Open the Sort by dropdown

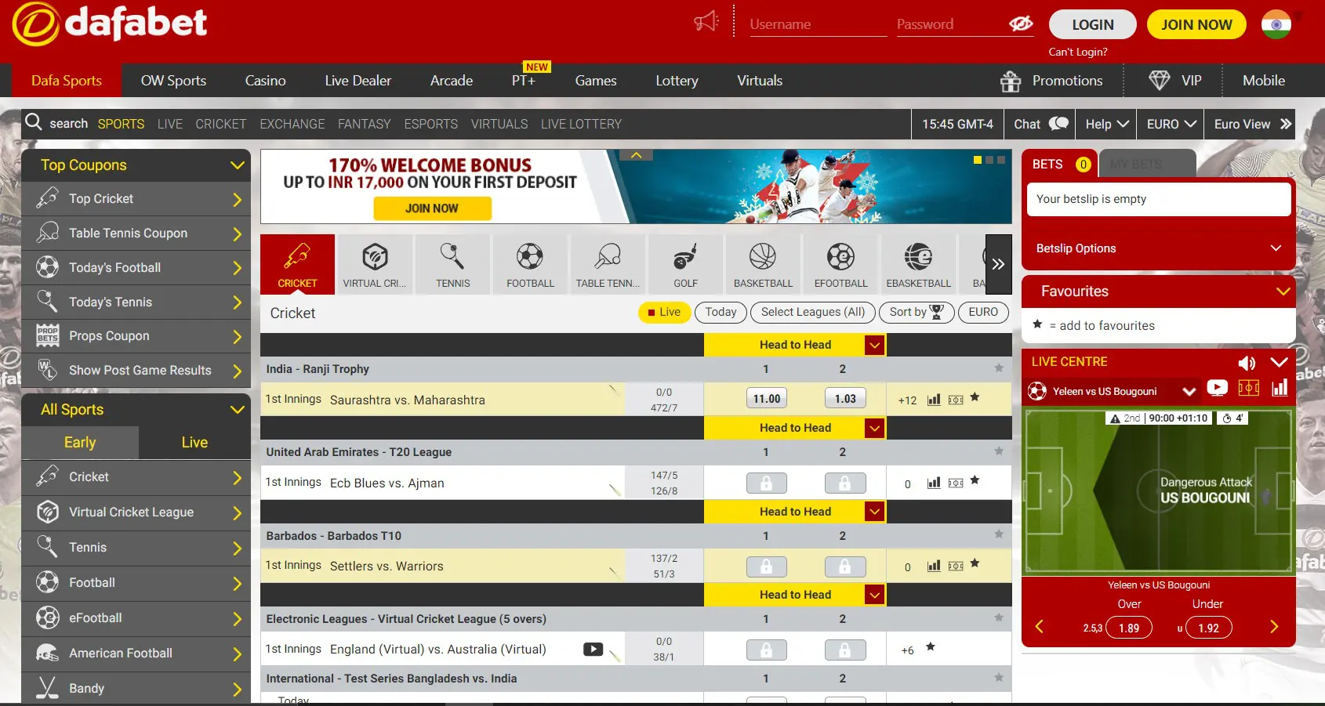[917, 312]
